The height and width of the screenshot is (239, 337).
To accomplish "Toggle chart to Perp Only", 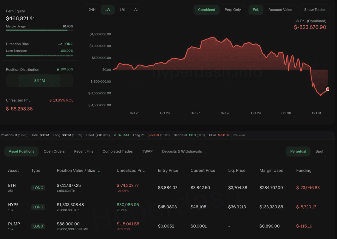I will click(x=233, y=10).
